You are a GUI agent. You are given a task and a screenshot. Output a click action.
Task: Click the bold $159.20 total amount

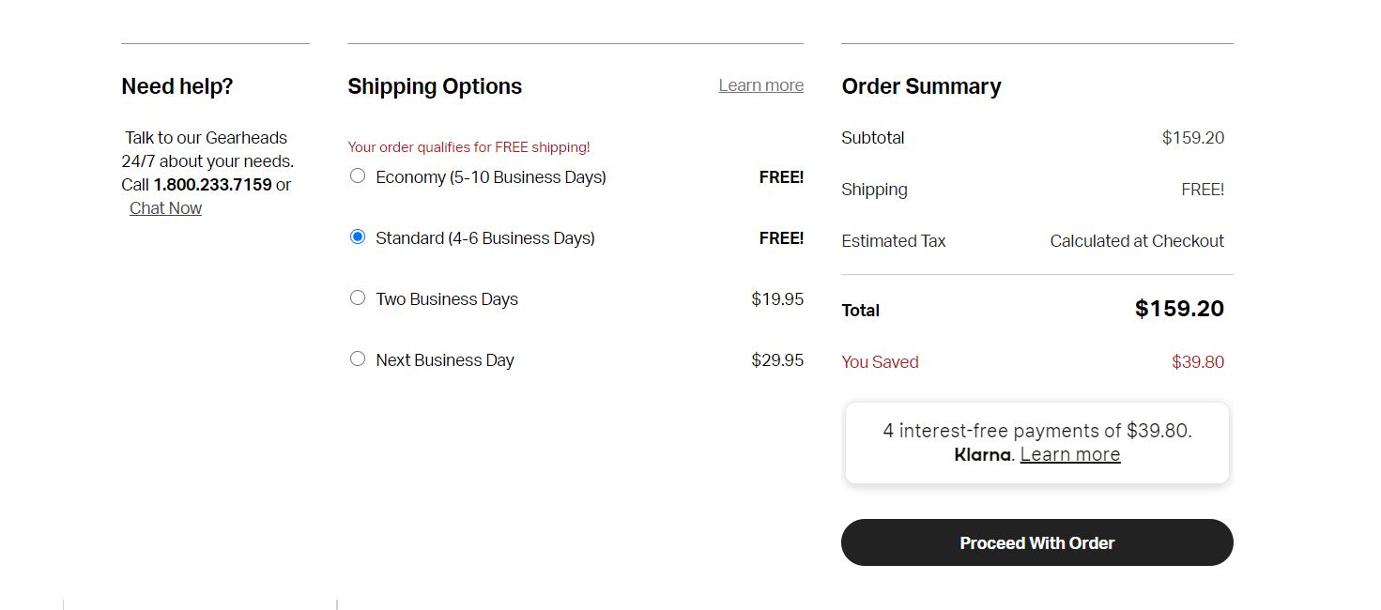coord(1179,309)
